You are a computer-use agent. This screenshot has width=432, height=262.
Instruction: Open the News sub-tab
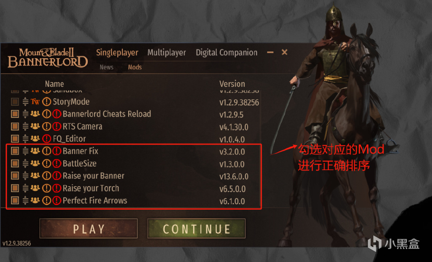(x=107, y=67)
